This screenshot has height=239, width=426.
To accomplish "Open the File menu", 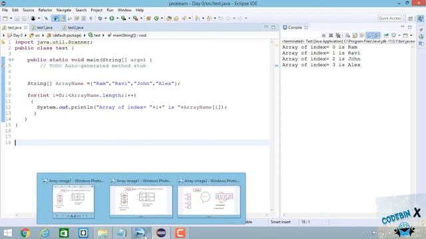I will pos(5,10).
